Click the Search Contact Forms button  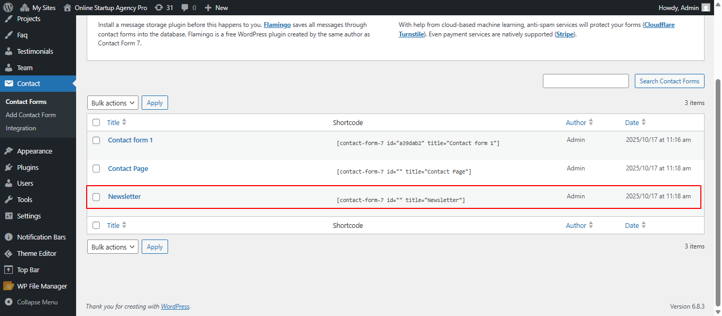(x=669, y=81)
